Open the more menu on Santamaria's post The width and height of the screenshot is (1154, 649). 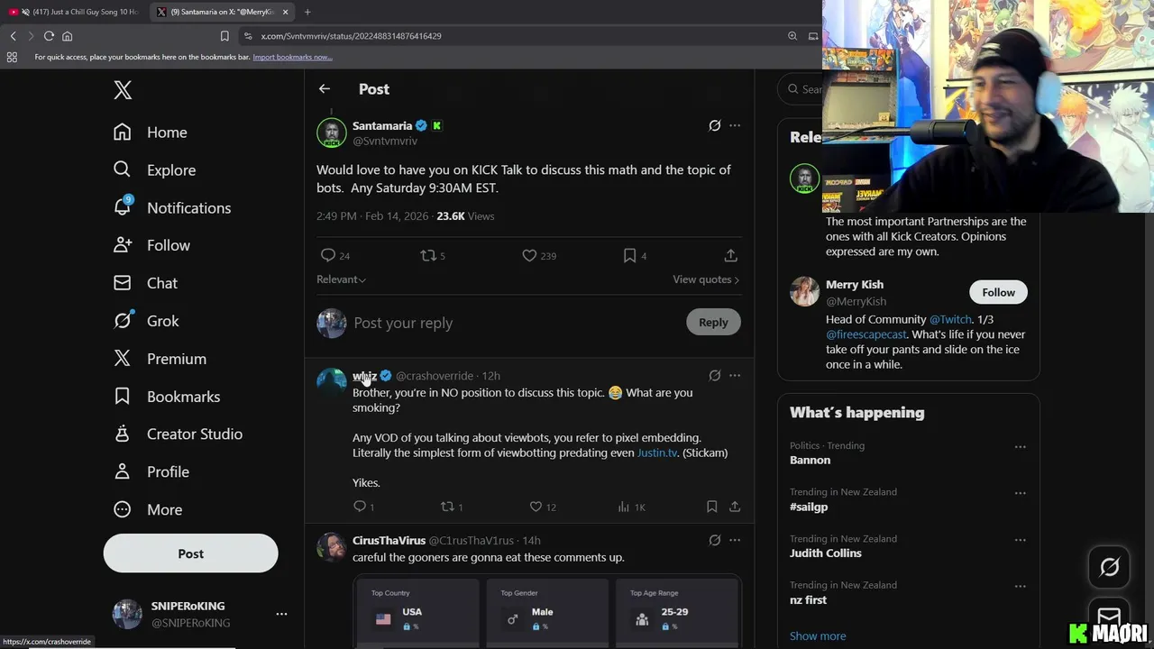735,126
